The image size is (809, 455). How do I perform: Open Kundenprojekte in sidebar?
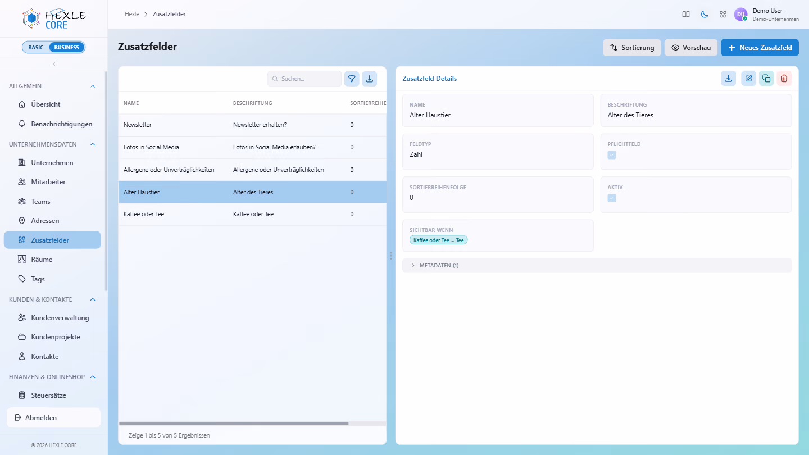(52, 337)
